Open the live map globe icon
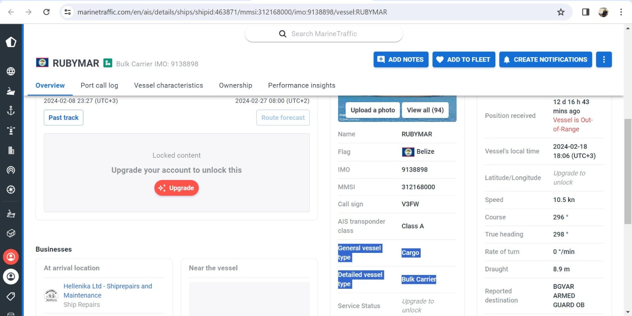The image size is (632, 316). pos(11,71)
